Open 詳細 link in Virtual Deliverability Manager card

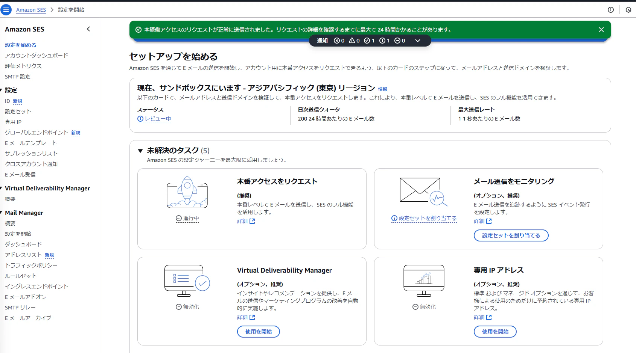(246, 317)
